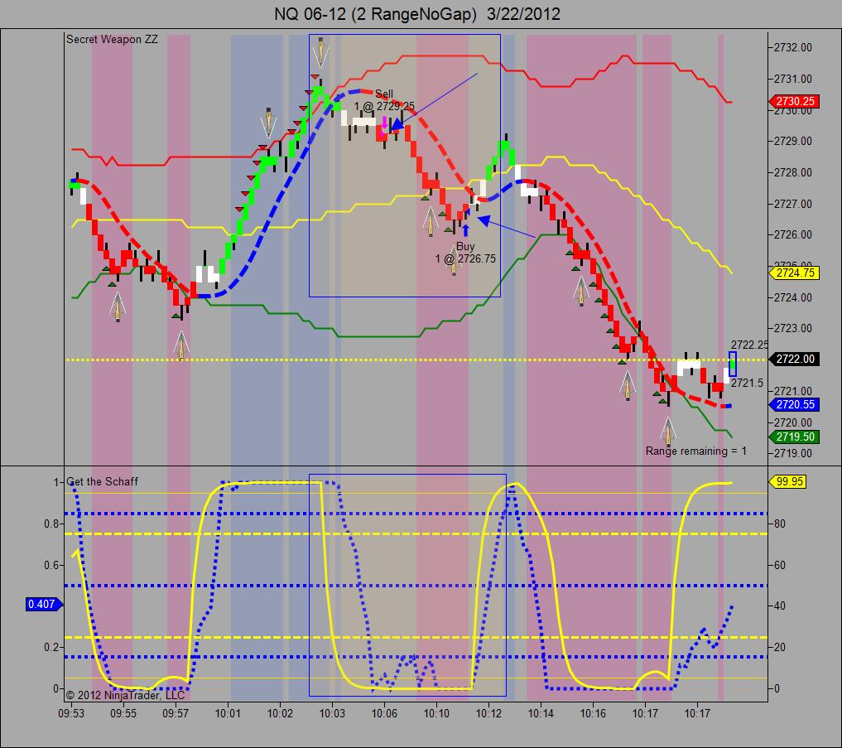842x748 pixels.
Task: Click the 0.6 label on the Schaff left axis
Action: point(51,565)
